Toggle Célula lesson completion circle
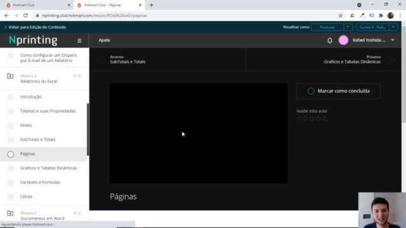The width and height of the screenshot is (406, 228). click(x=11, y=197)
